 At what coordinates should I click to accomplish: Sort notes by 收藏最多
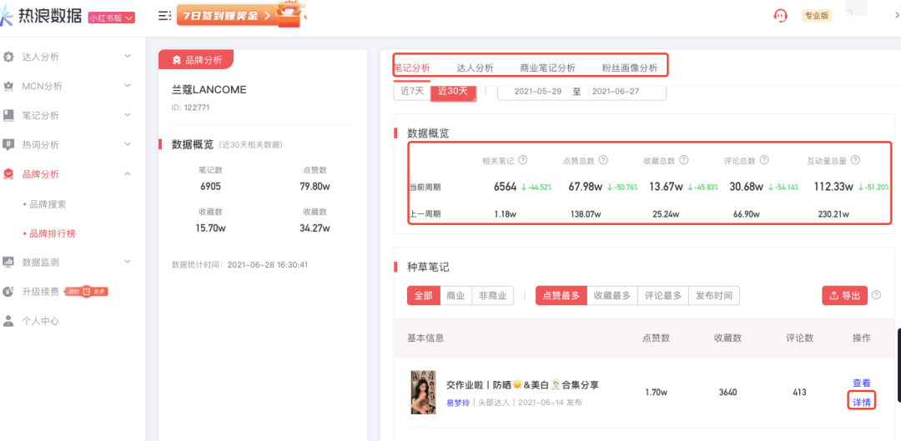(x=612, y=296)
